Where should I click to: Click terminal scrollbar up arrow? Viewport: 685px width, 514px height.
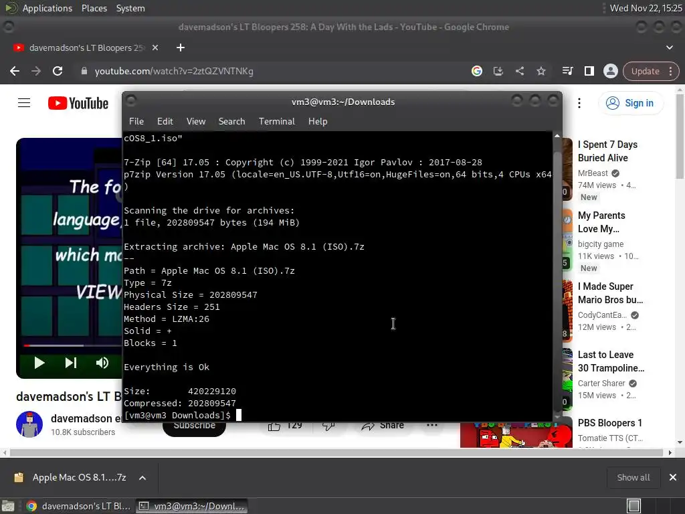click(x=557, y=136)
